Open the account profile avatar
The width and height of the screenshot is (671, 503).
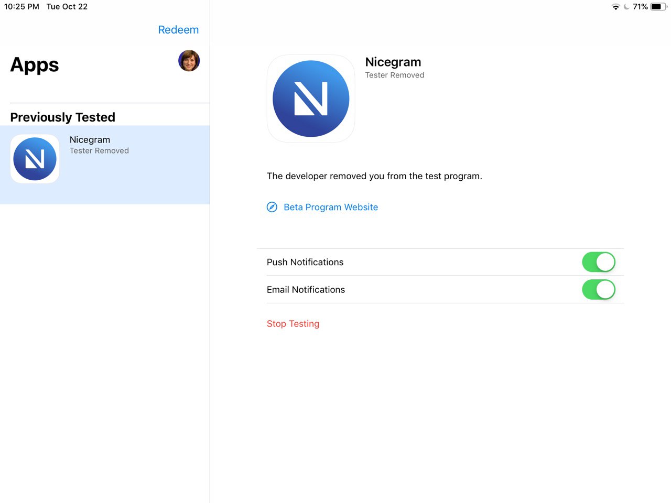pyautogui.click(x=189, y=61)
